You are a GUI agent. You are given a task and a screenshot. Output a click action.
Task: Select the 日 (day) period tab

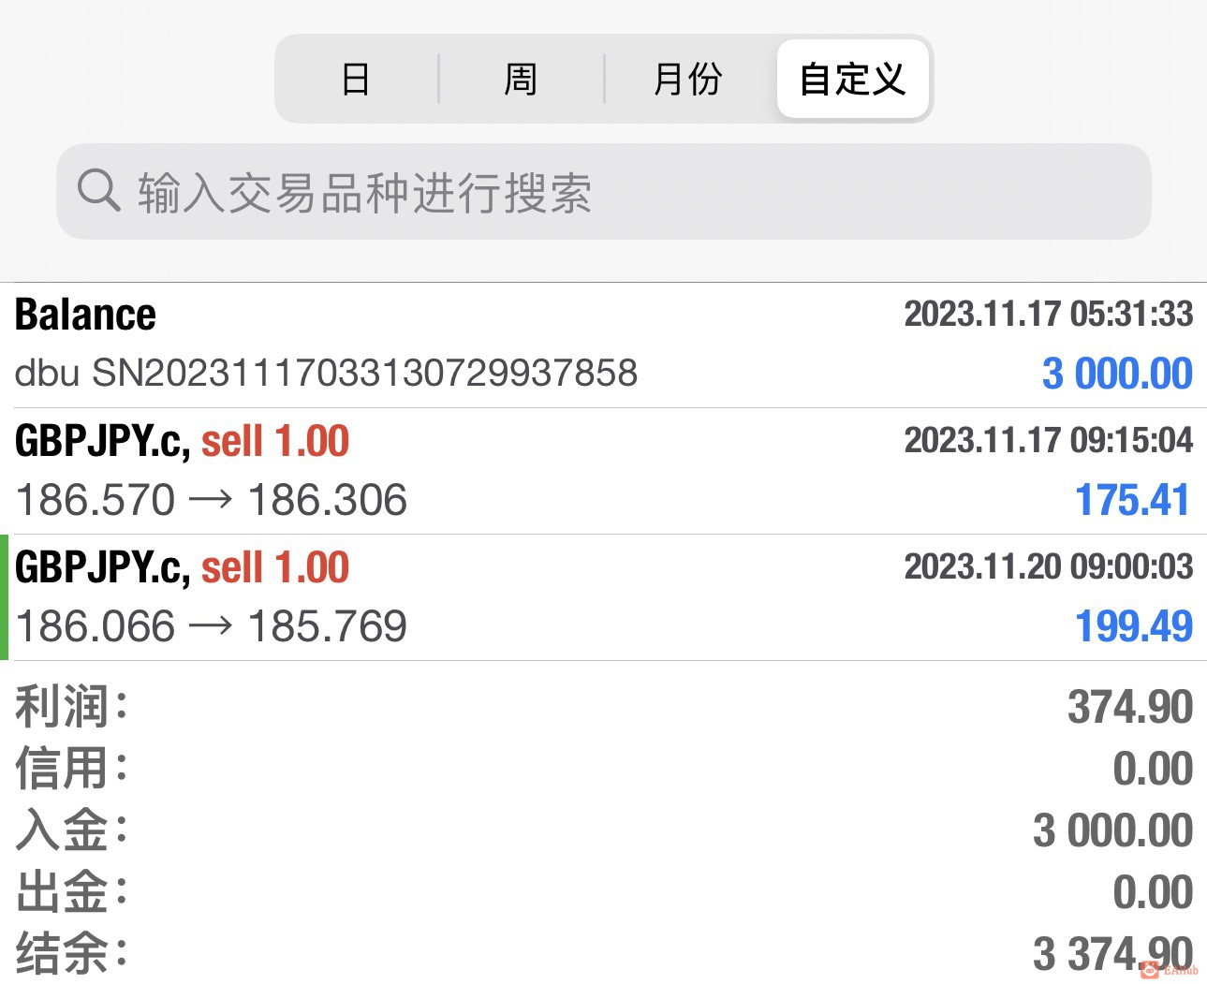click(356, 80)
